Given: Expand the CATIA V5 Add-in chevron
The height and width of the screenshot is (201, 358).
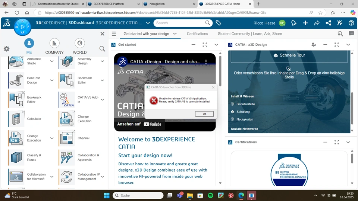Looking at the screenshot, I should [102, 100].
